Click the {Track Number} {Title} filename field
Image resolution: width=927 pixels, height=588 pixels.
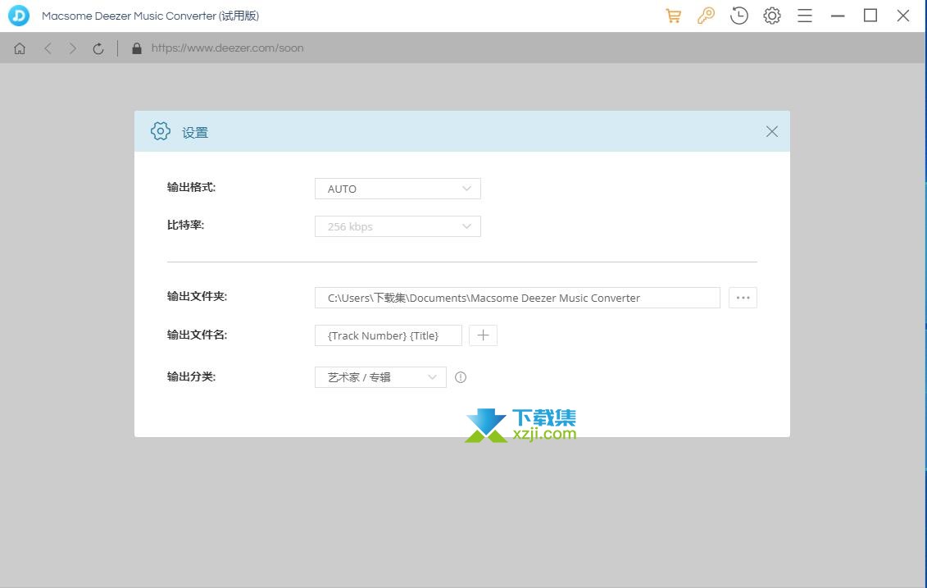click(x=388, y=335)
